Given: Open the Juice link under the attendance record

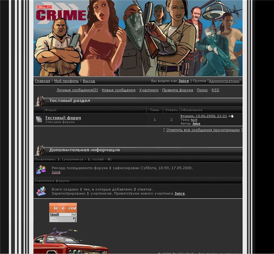Looking at the screenshot, I should coord(56,172).
